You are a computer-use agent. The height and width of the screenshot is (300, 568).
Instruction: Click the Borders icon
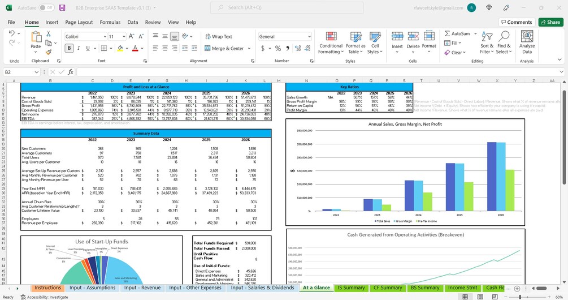[x=104, y=48]
